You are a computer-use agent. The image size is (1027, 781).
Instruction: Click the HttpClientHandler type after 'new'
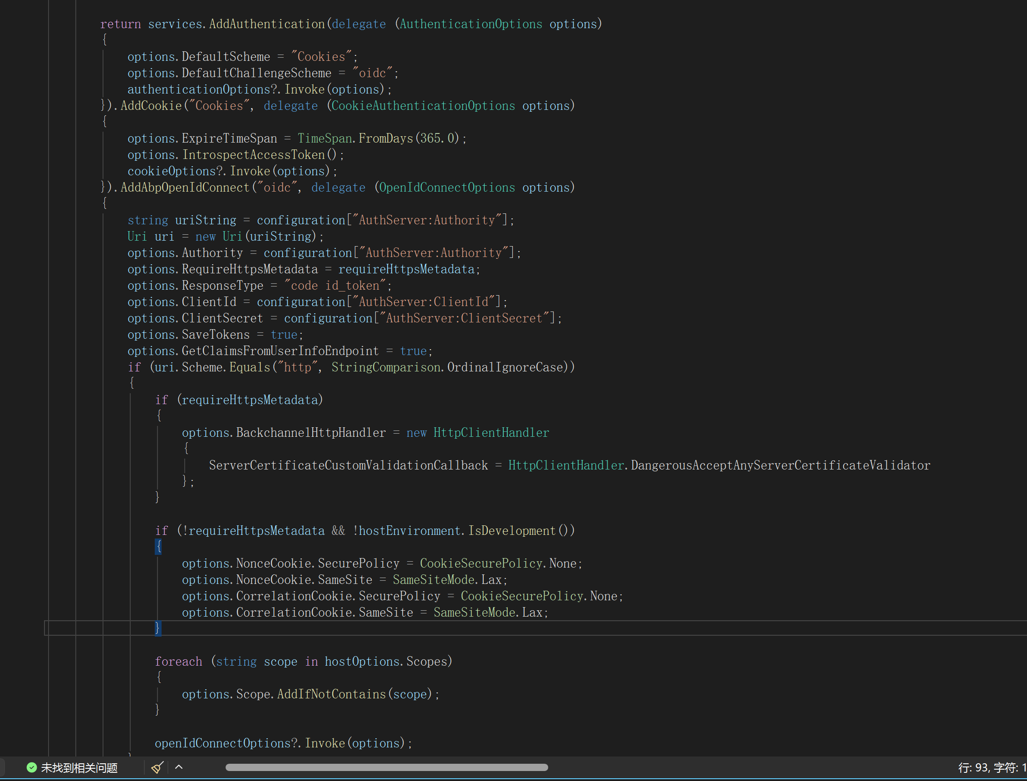pyautogui.click(x=491, y=433)
